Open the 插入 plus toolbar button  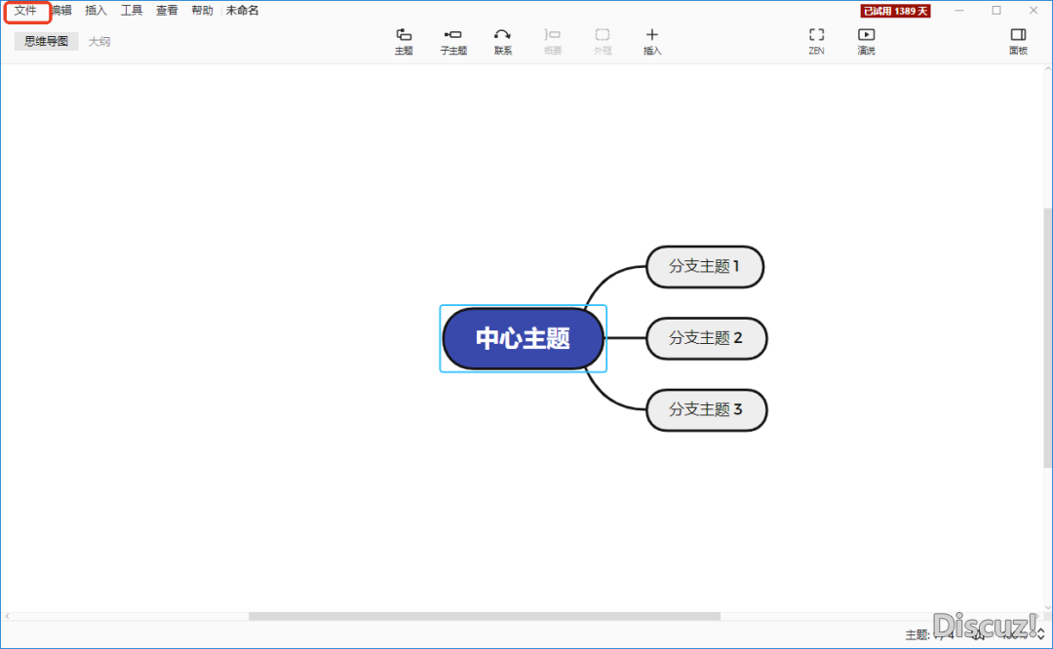point(652,42)
